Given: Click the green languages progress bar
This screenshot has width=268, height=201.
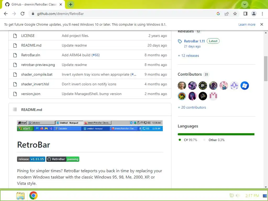Looking at the screenshot, I should click(x=216, y=134).
